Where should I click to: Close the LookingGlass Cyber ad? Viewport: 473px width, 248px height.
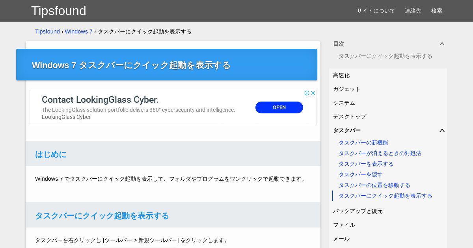pos(313,93)
